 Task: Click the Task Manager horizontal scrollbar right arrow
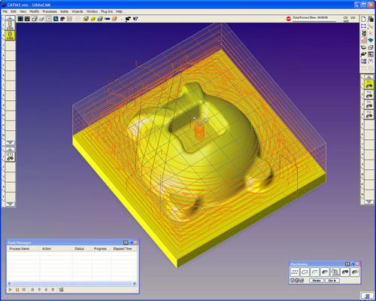click(x=135, y=284)
